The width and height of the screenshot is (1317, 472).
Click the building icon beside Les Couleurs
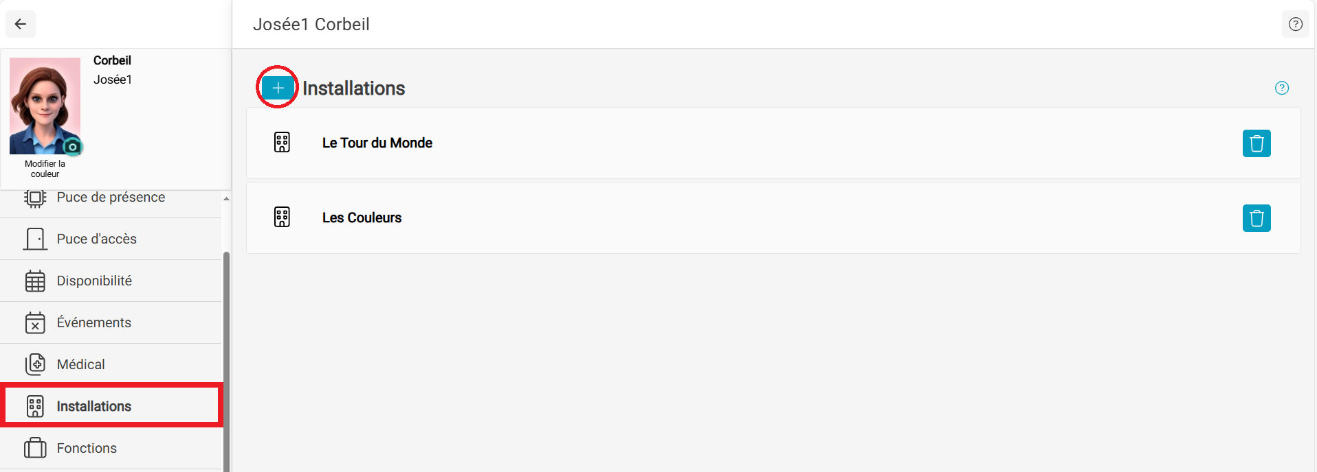click(282, 217)
